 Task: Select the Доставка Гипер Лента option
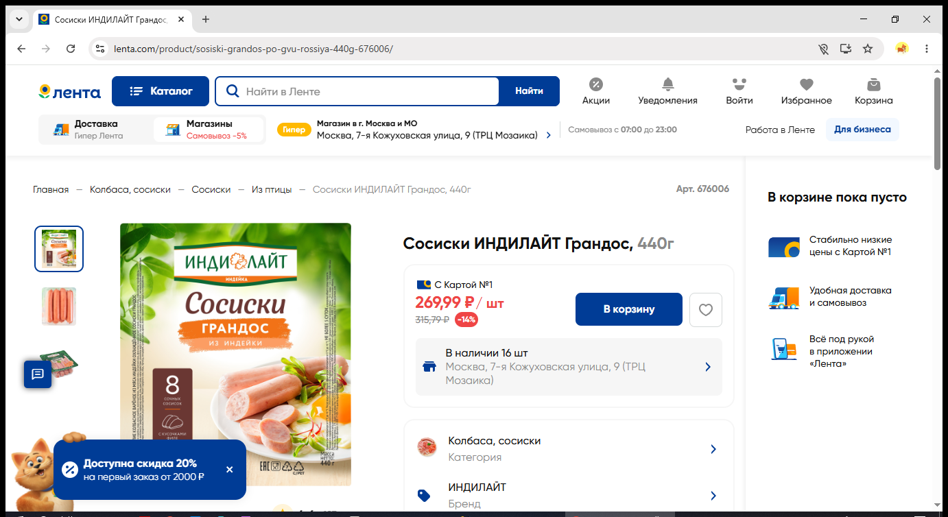(x=95, y=130)
